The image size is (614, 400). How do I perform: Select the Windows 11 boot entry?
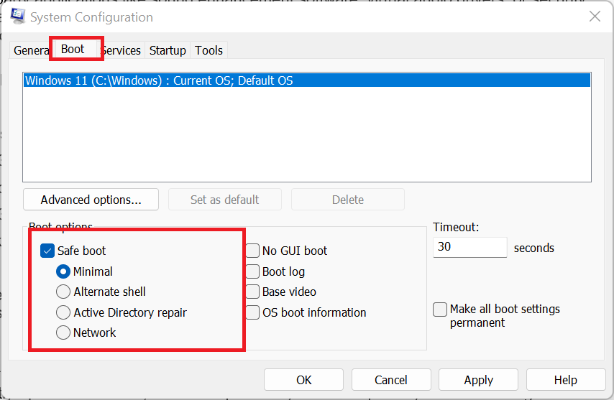tap(159, 80)
